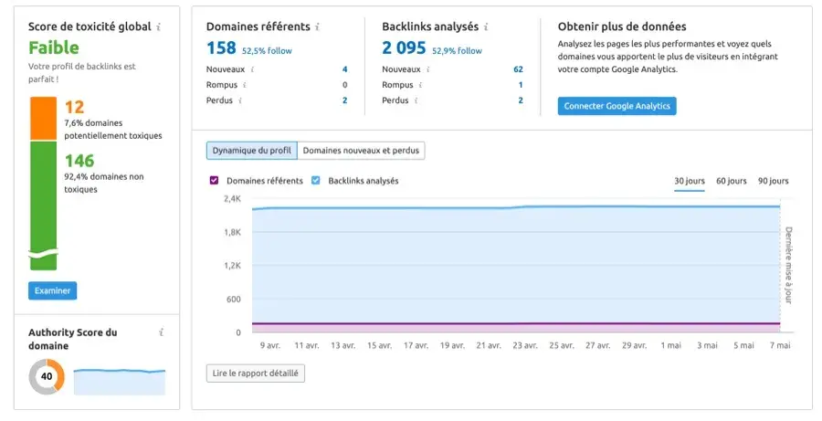Viewport: 822px width, 421px height.
Task: Click the 12 potentially toxic domains number
Action: point(74,107)
